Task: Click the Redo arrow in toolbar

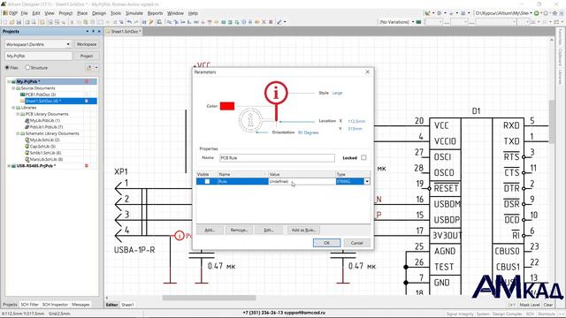Action: coord(135,22)
